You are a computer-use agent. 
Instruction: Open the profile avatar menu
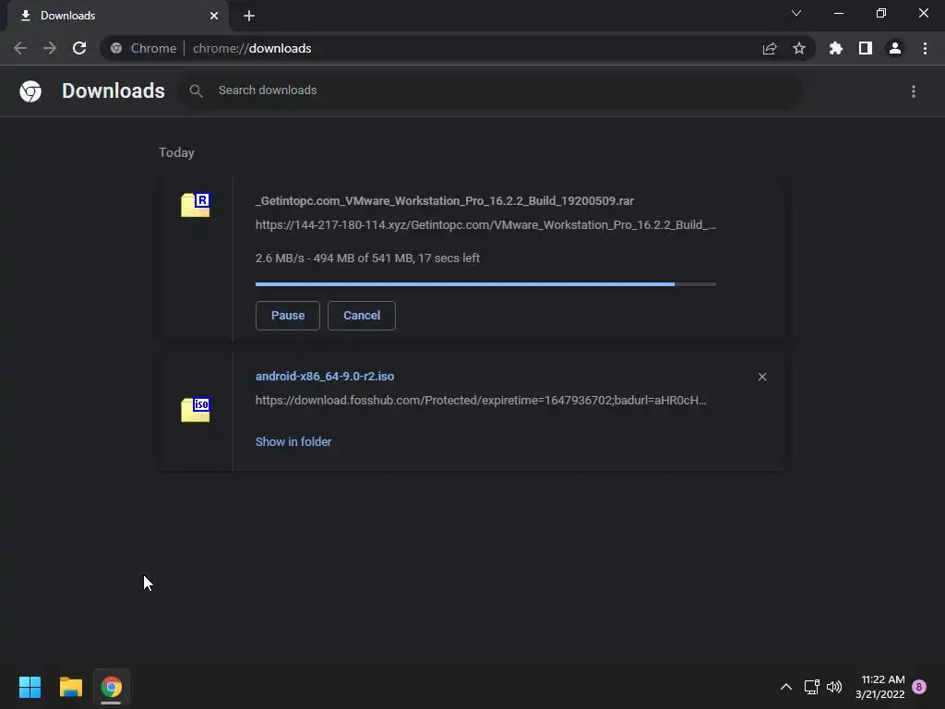pyautogui.click(x=895, y=48)
